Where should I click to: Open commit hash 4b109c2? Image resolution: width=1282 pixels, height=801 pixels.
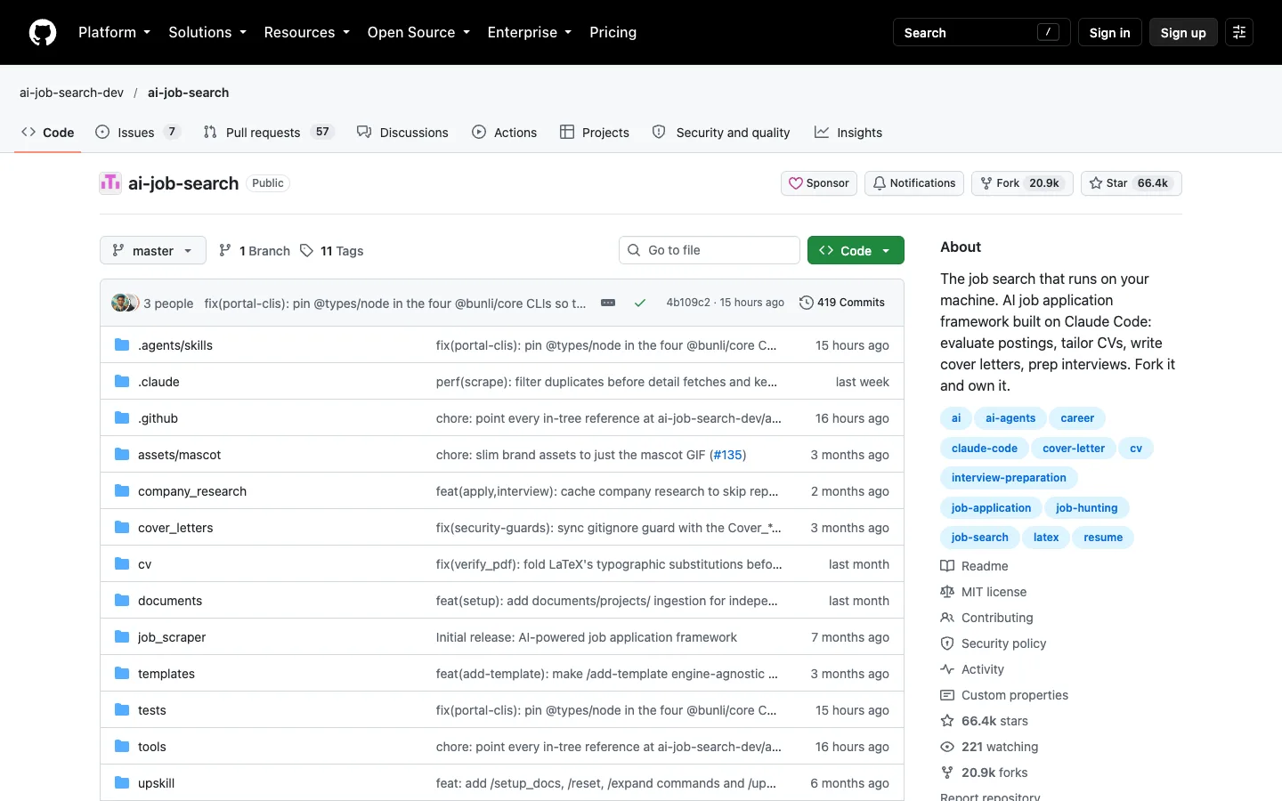click(x=688, y=303)
